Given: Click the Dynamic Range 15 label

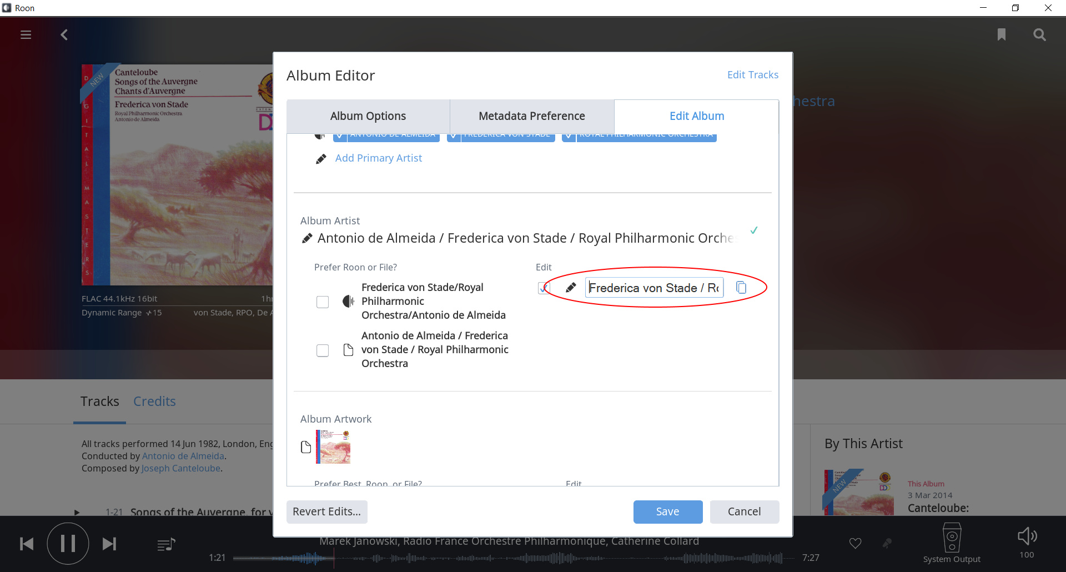Looking at the screenshot, I should [x=122, y=313].
